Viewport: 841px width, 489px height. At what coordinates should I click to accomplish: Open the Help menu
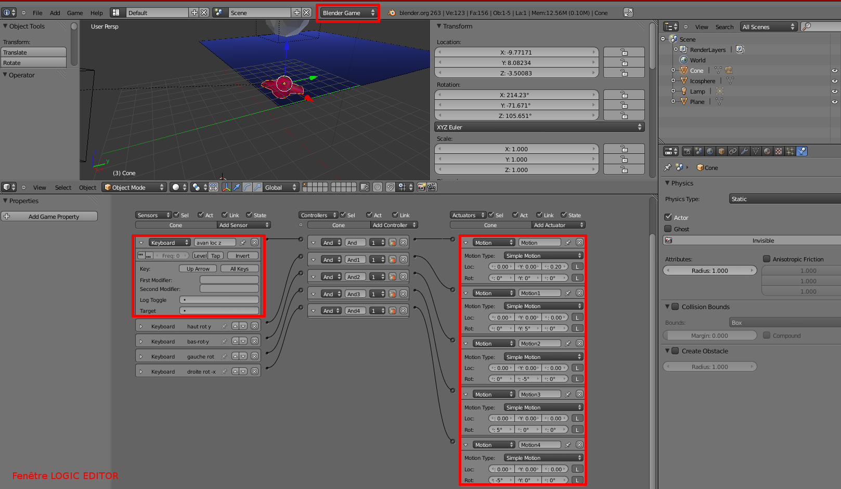(97, 13)
